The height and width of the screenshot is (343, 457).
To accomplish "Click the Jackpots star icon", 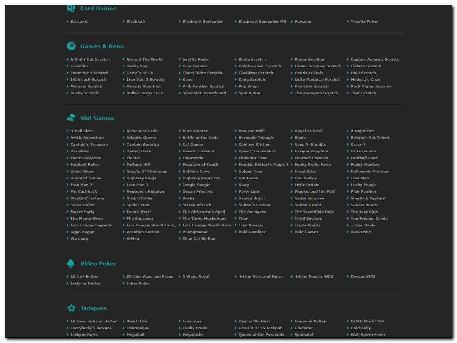I will point(71,308).
